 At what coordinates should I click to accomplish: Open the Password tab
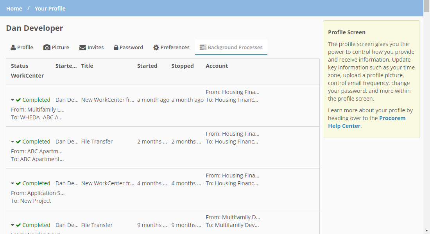tap(128, 47)
